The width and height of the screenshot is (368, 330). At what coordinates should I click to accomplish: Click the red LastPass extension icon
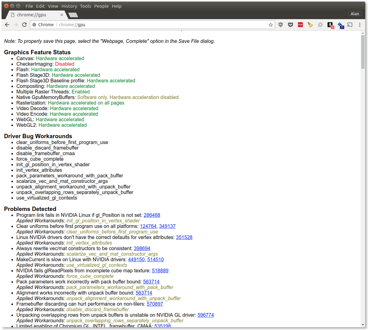300,25
